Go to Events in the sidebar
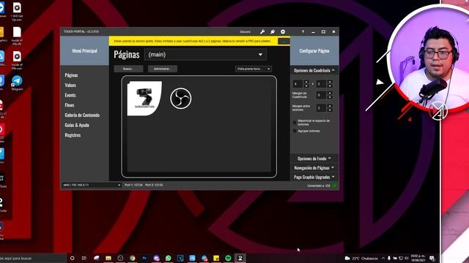The image size is (469, 263). (70, 95)
